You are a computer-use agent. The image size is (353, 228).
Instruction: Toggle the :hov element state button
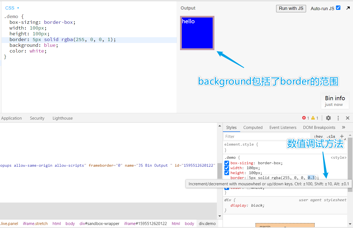point(318,136)
